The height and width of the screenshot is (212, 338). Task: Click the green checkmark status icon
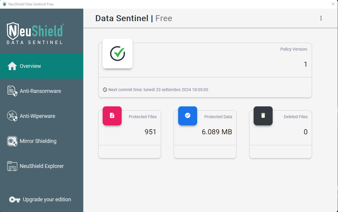tap(118, 54)
